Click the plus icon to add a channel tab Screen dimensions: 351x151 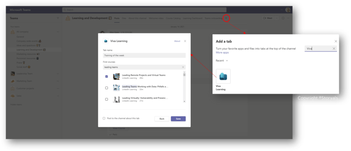(226, 18)
